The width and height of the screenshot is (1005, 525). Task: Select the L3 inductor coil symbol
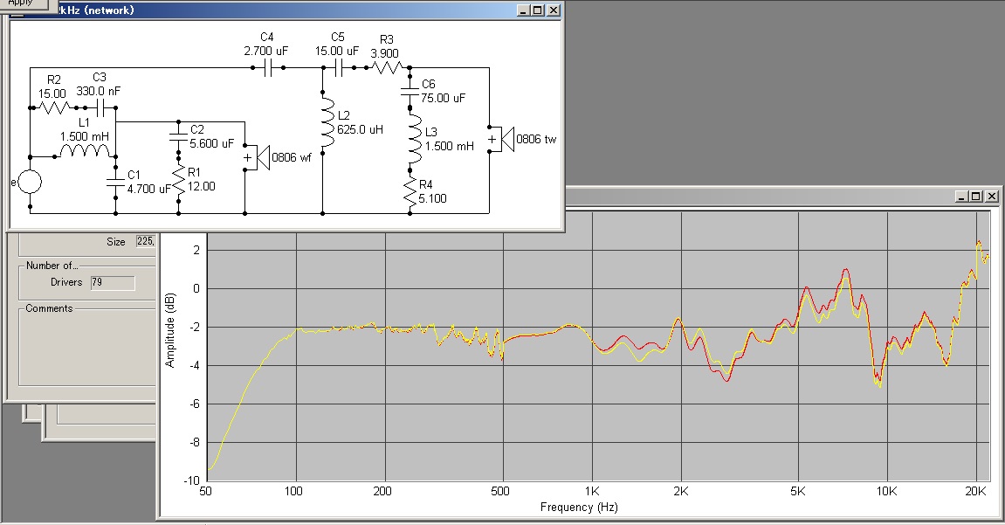[x=415, y=139]
